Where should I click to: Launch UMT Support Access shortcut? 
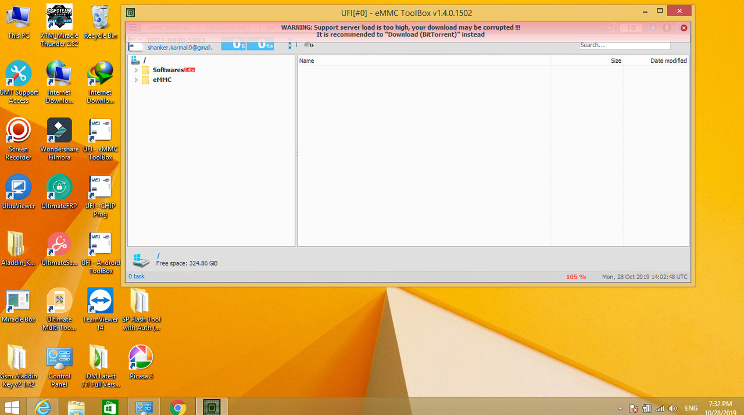pos(19,82)
